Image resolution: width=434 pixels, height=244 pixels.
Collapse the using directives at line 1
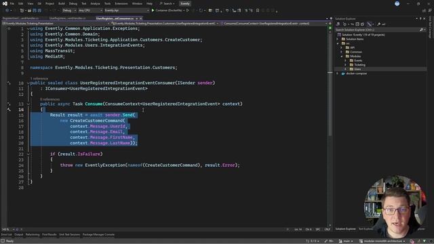click(x=28, y=28)
